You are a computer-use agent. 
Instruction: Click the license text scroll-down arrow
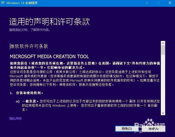click(163, 113)
